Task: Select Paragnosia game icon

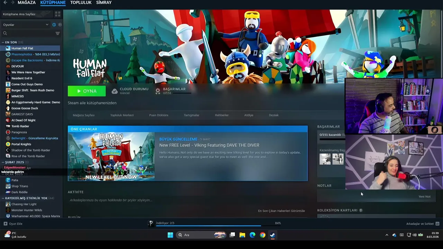Action: (8, 132)
